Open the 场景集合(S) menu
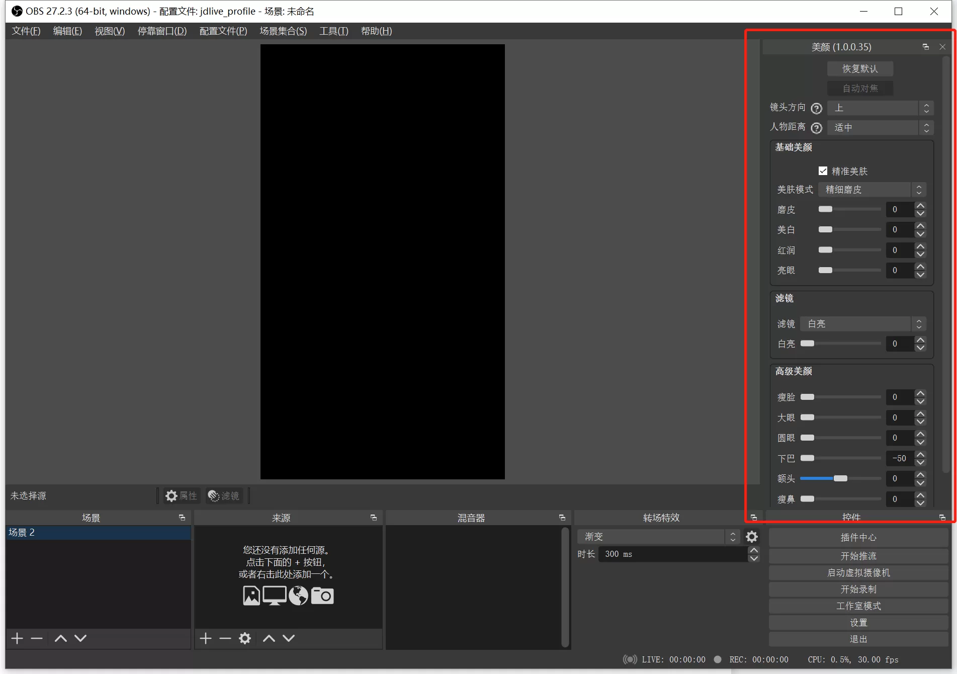This screenshot has width=957, height=674. (x=283, y=31)
